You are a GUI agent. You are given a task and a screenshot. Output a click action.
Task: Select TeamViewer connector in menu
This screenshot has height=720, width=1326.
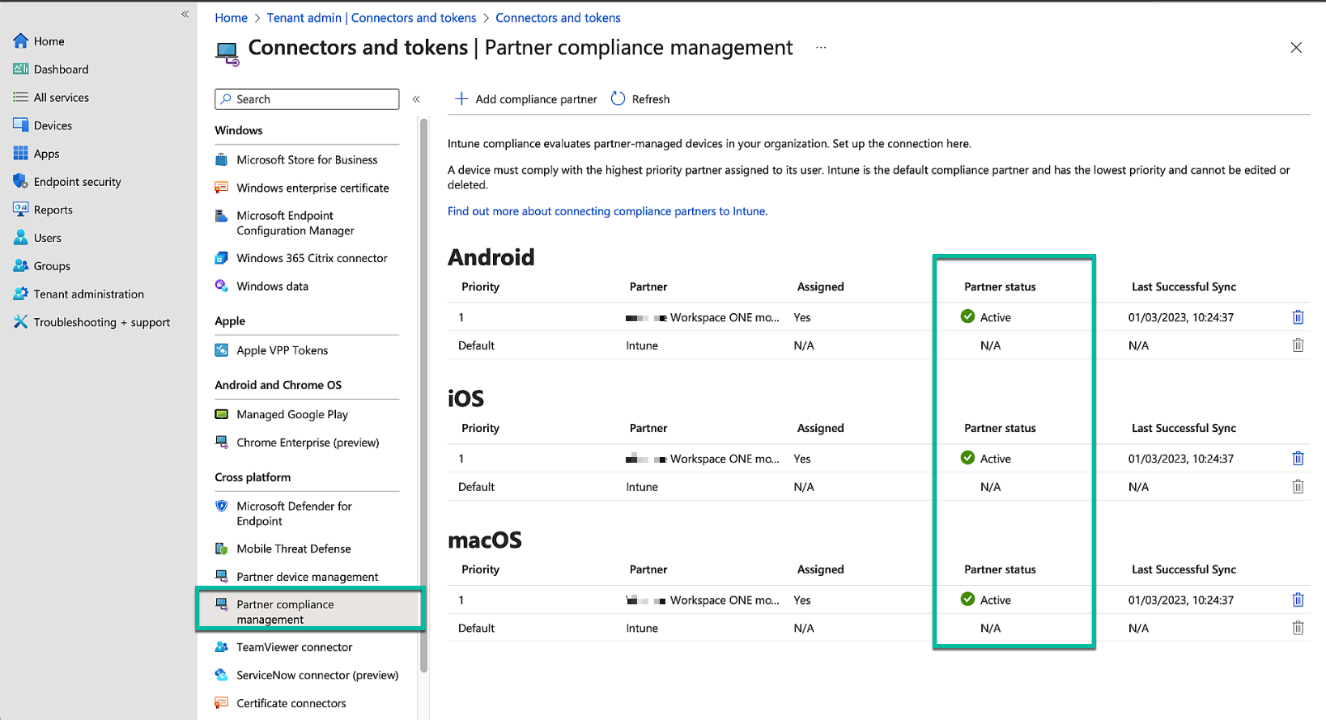click(294, 647)
